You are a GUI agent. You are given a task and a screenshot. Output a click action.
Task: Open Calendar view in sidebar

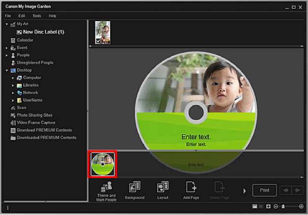(x=25, y=40)
